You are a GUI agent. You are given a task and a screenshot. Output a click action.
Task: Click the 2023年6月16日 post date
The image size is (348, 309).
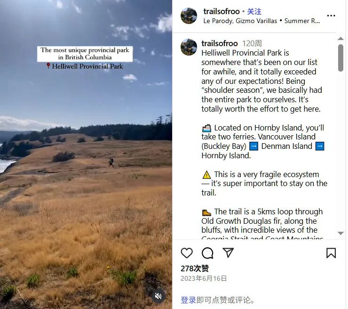204,278
